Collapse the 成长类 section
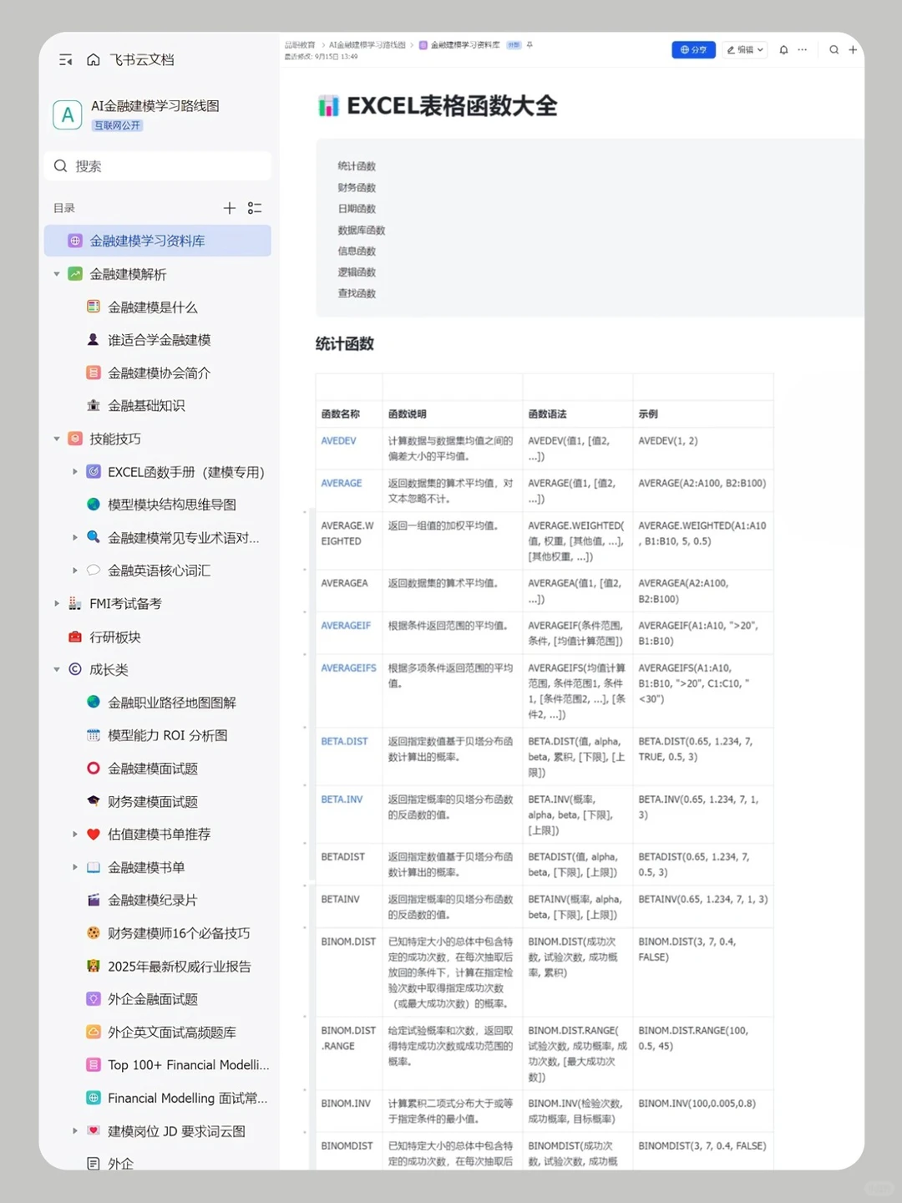 pos(56,669)
